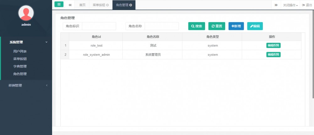Focus the 角色标识 input field
The height and width of the screenshot is (135, 314).
click(x=99, y=26)
